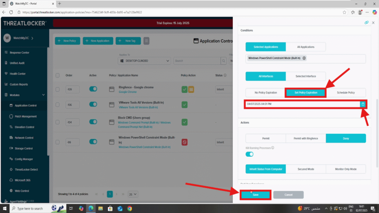Viewport: 379px width, 213px height.
Task: Refresh the browser page
Action: (x=11, y=12)
